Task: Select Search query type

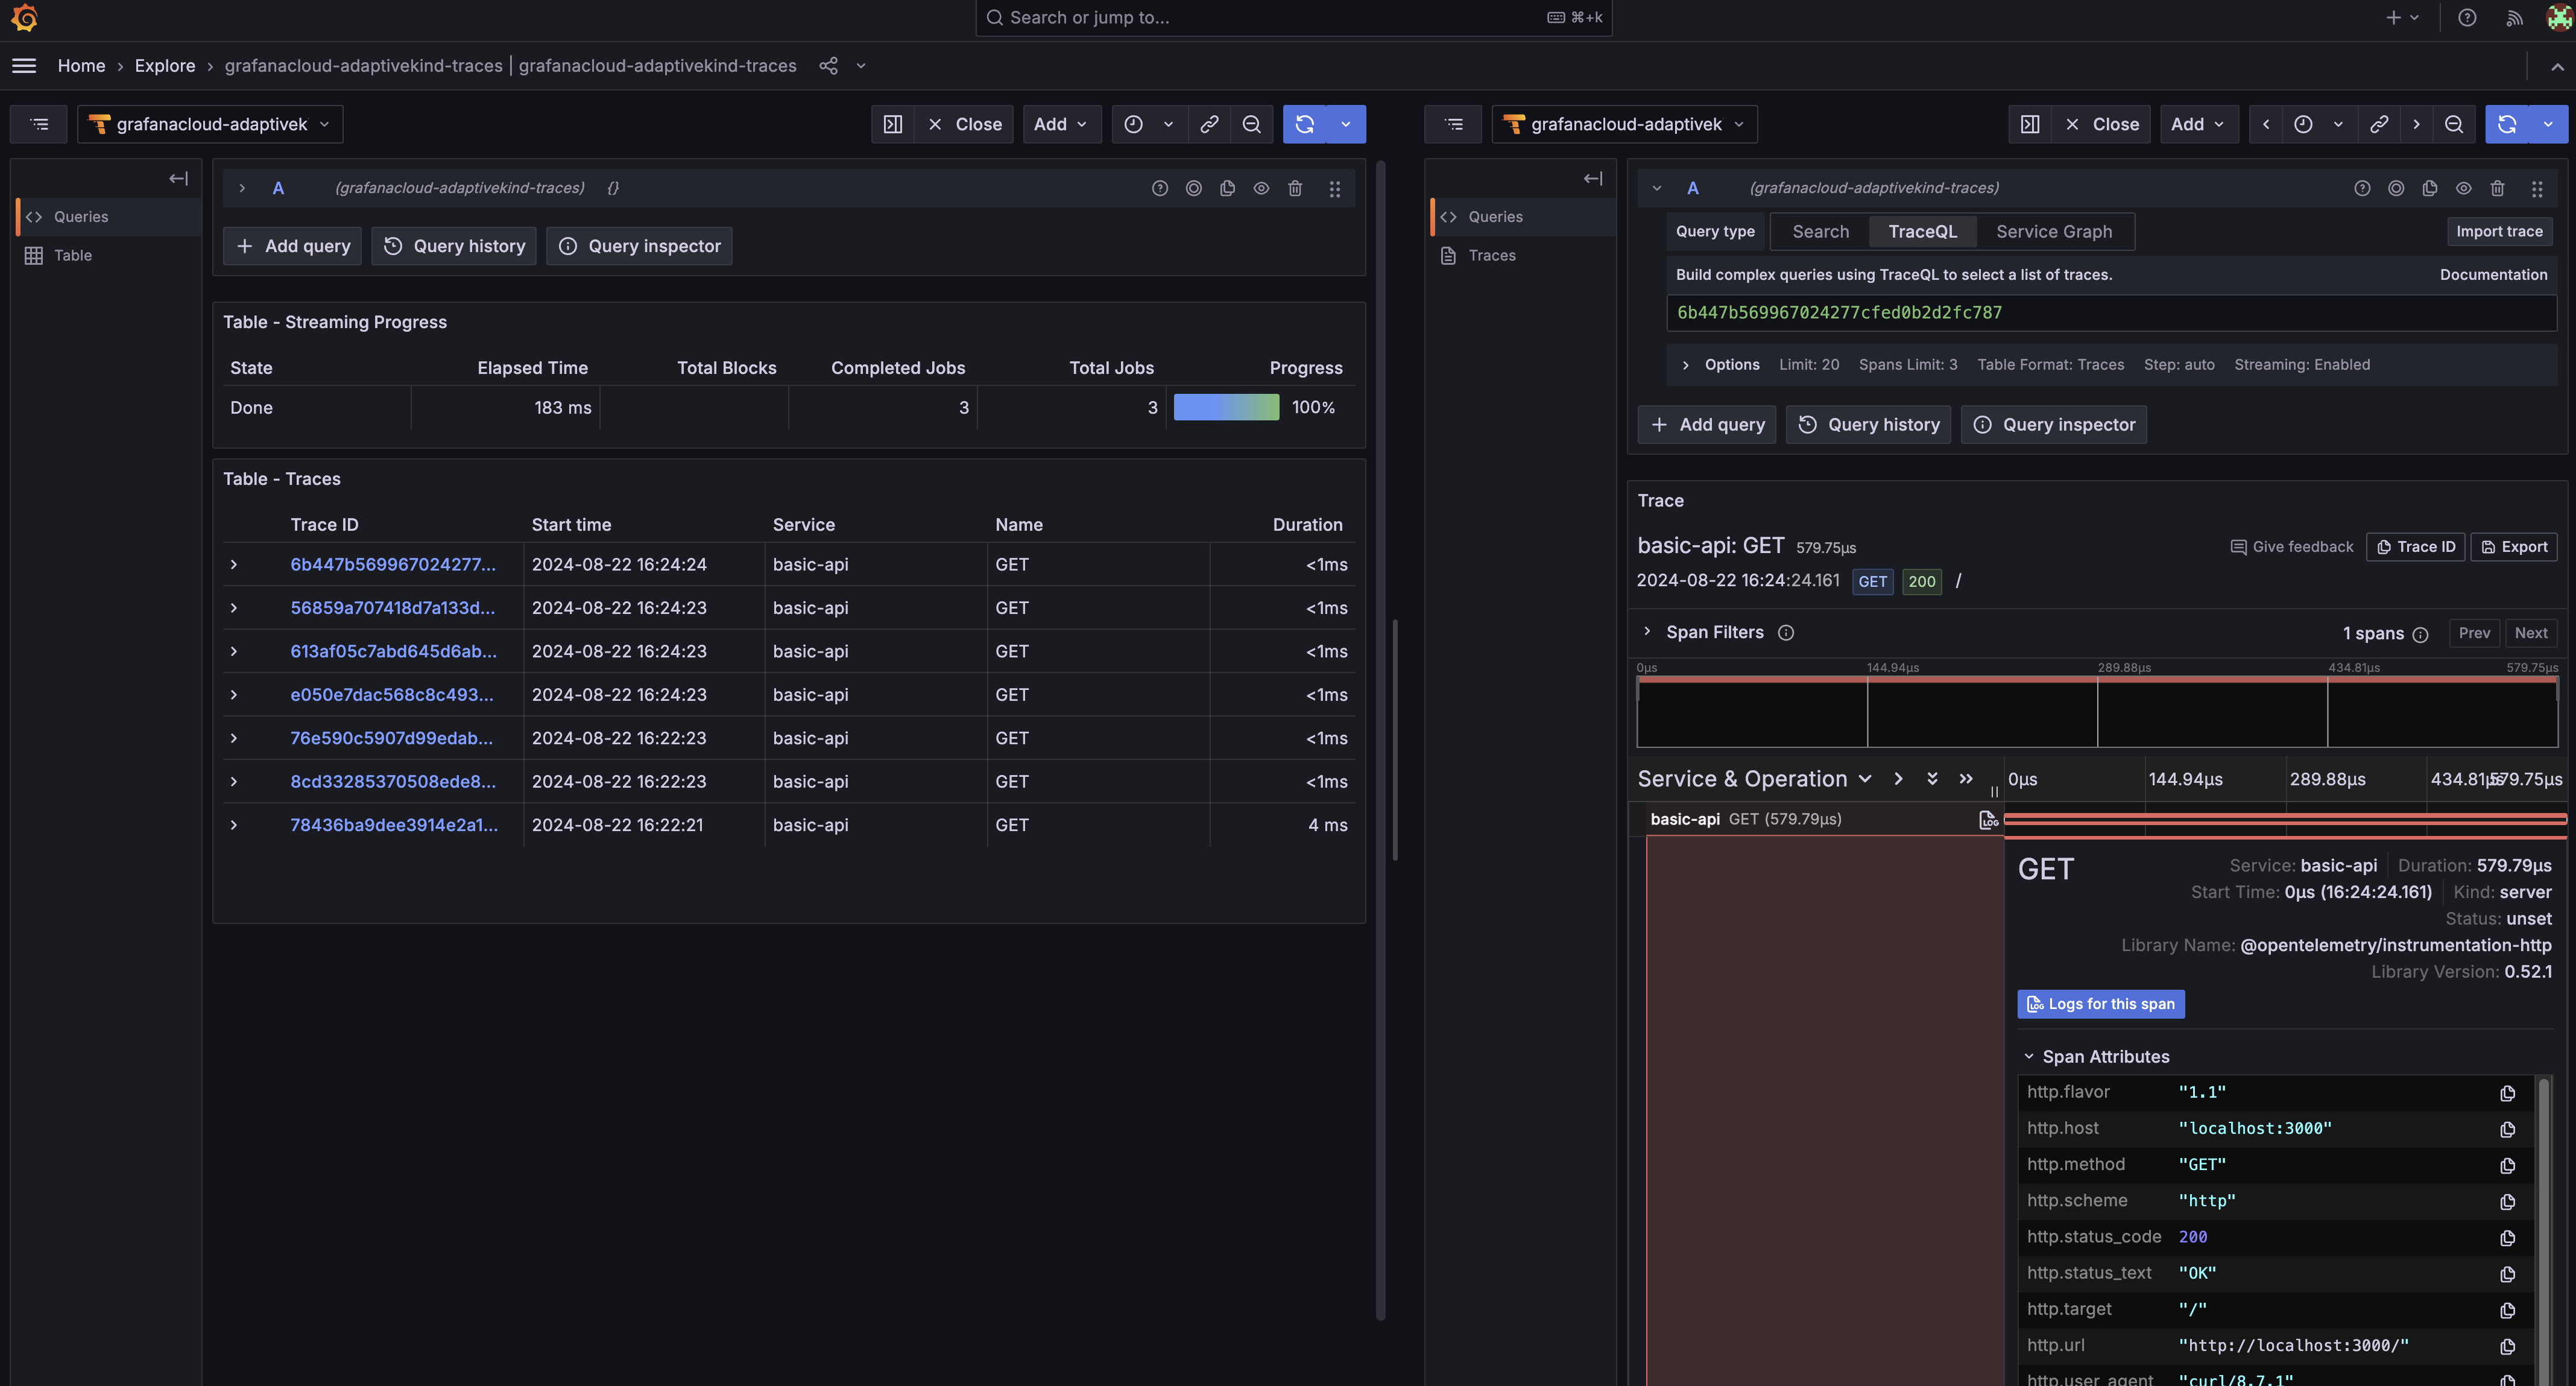Action: coord(1820,232)
